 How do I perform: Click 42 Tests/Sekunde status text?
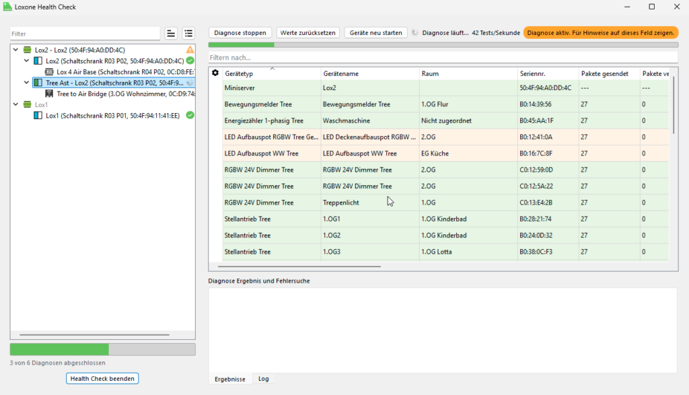496,32
